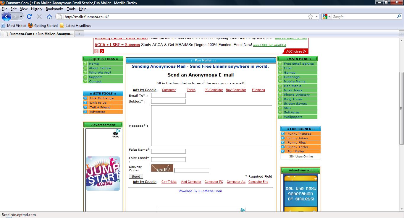Click the Reload page icon

29,17
